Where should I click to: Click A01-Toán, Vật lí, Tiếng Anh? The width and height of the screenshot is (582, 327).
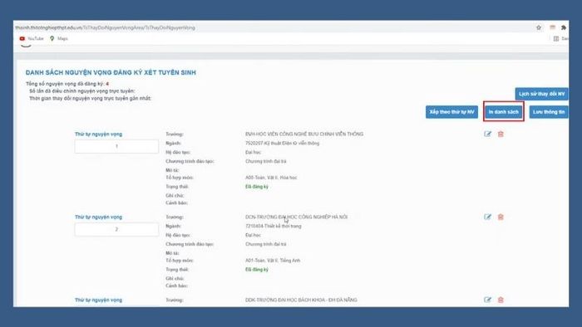(273, 261)
